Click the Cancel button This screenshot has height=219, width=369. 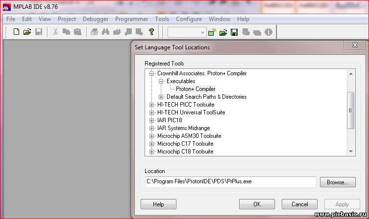[x=299, y=204]
